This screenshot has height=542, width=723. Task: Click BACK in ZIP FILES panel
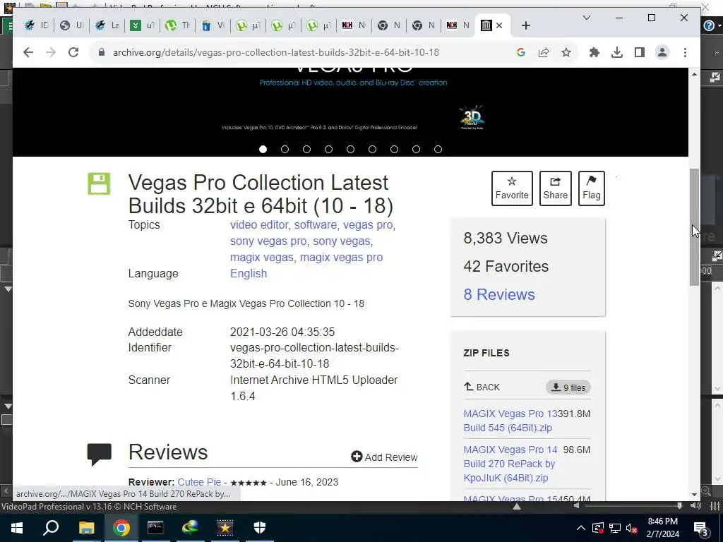point(482,387)
